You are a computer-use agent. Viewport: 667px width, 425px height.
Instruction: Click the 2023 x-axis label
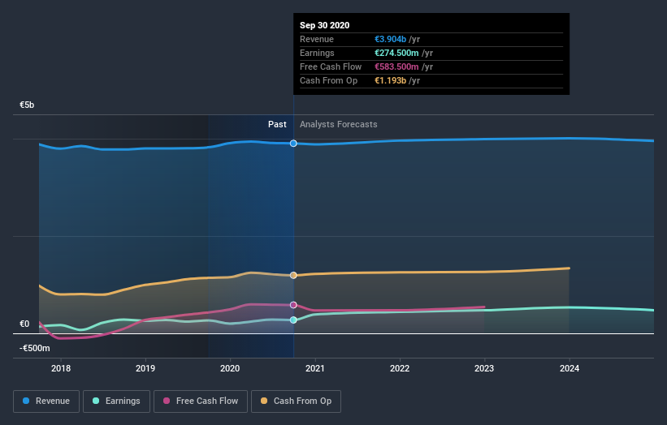(484, 368)
